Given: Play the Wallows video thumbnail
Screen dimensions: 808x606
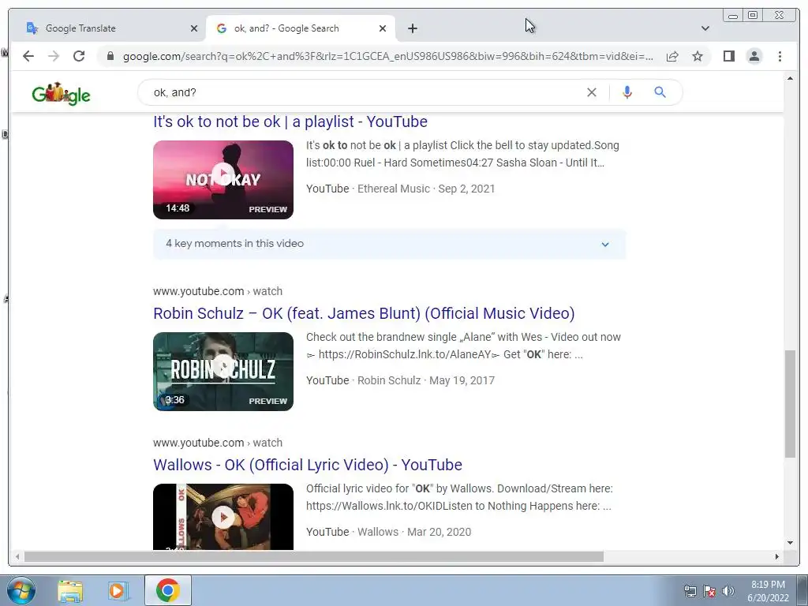Looking at the screenshot, I should pyautogui.click(x=223, y=517).
